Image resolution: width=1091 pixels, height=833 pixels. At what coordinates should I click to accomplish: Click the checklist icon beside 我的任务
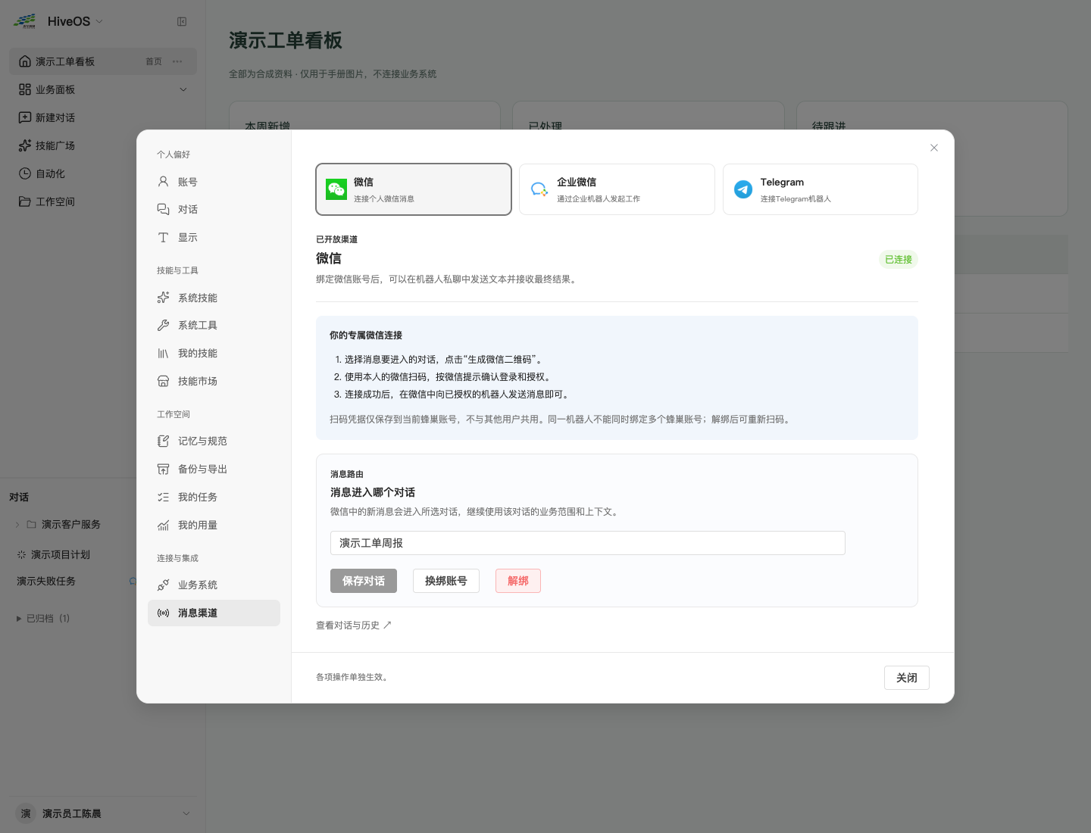163,497
